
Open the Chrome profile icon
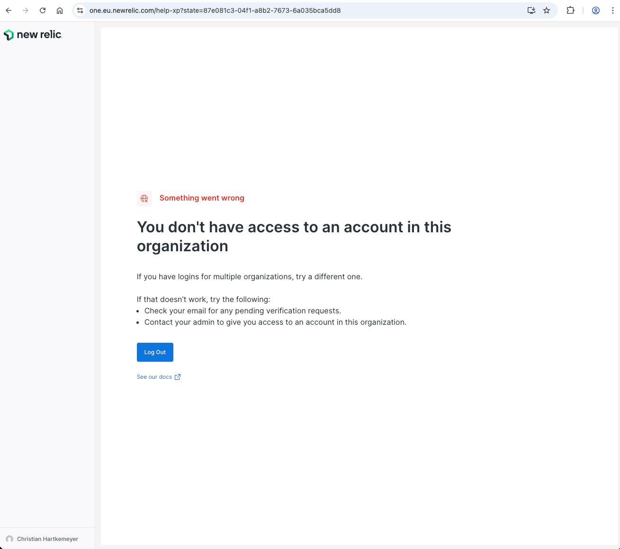coord(596,10)
